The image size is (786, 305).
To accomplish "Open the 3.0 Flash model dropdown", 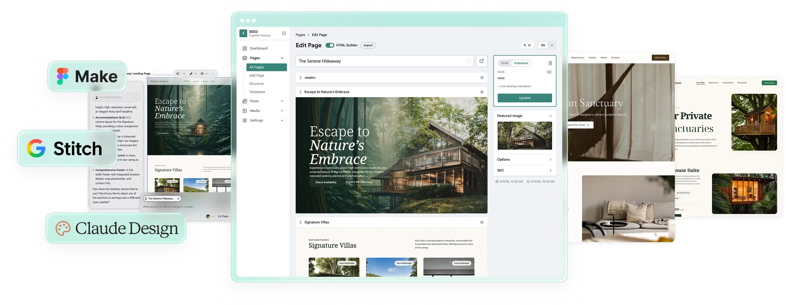I will pyautogui.click(x=224, y=216).
